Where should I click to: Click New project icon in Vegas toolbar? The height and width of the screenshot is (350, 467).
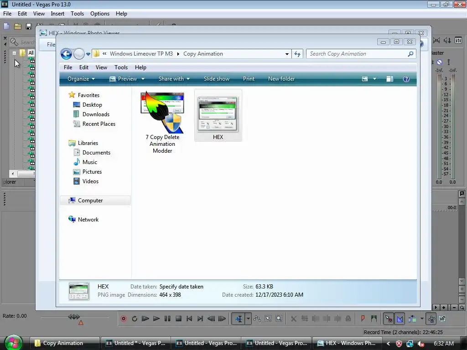[x=7, y=26]
